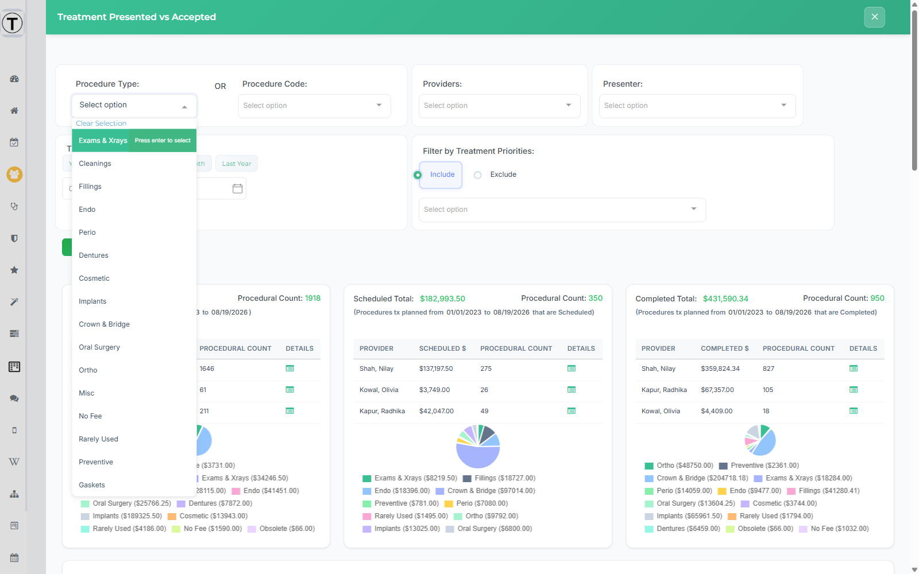Open the Treatment Priorities select dropdown
This screenshot has width=919, height=574.
(562, 210)
